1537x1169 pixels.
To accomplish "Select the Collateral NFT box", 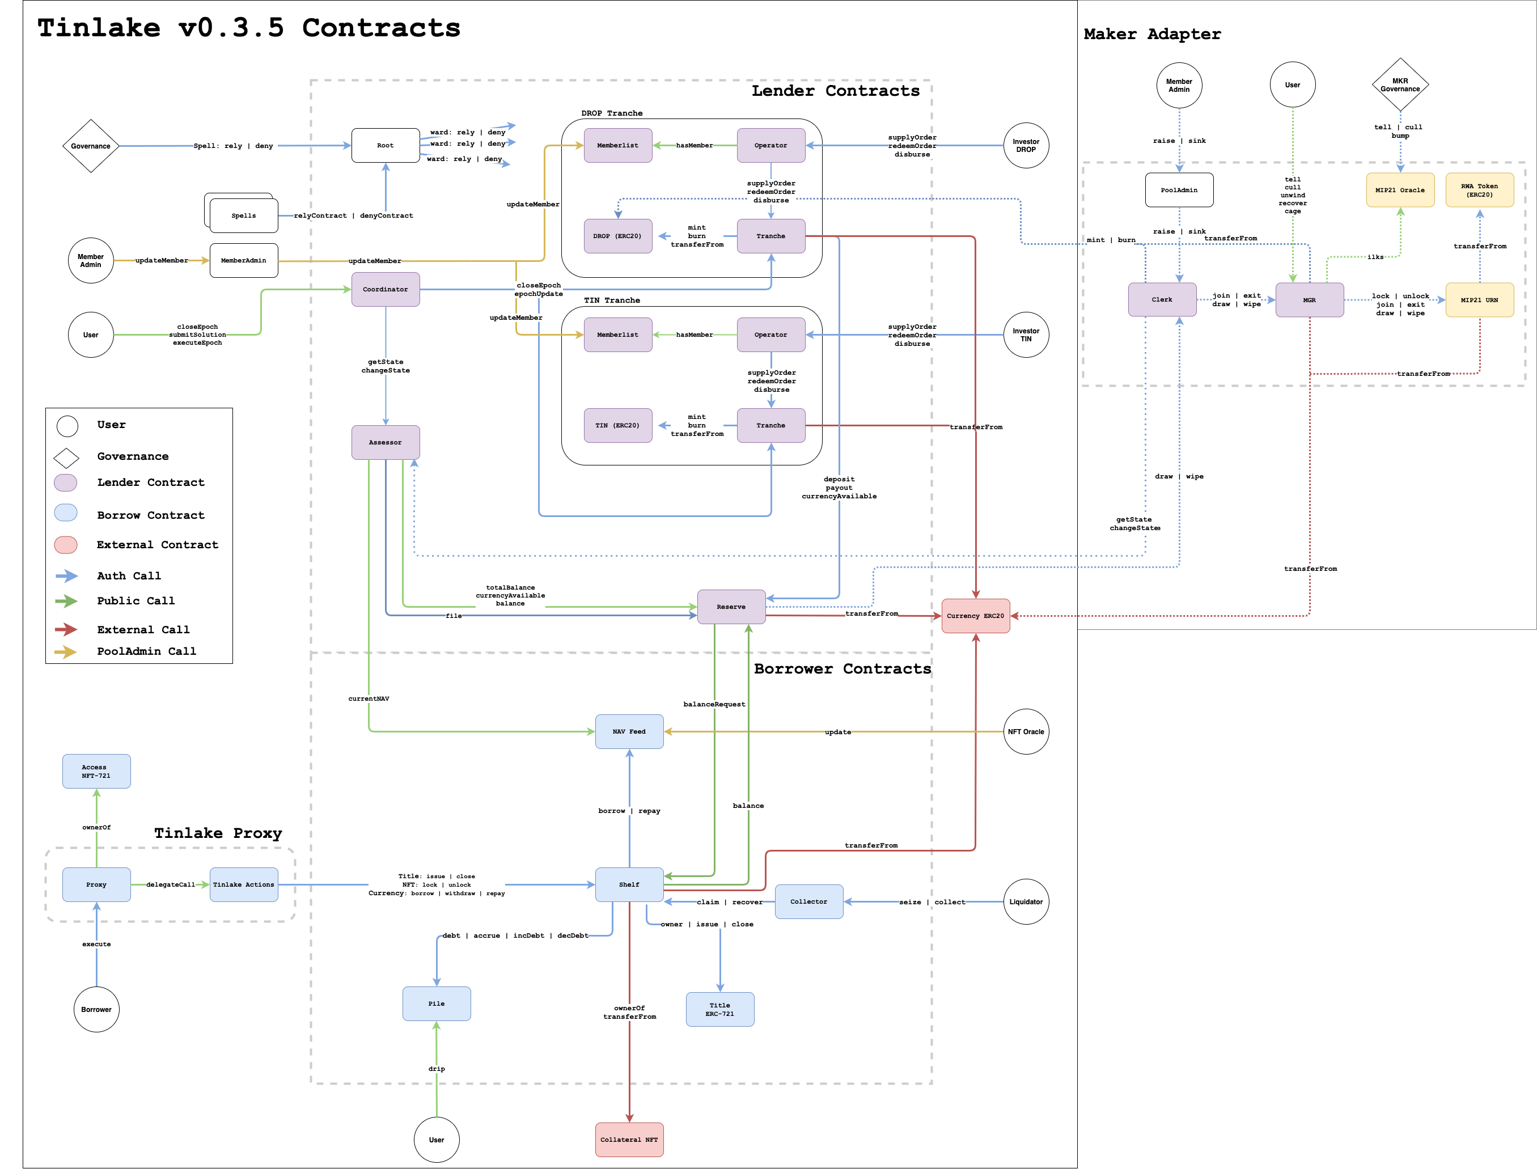I will coord(629,1139).
